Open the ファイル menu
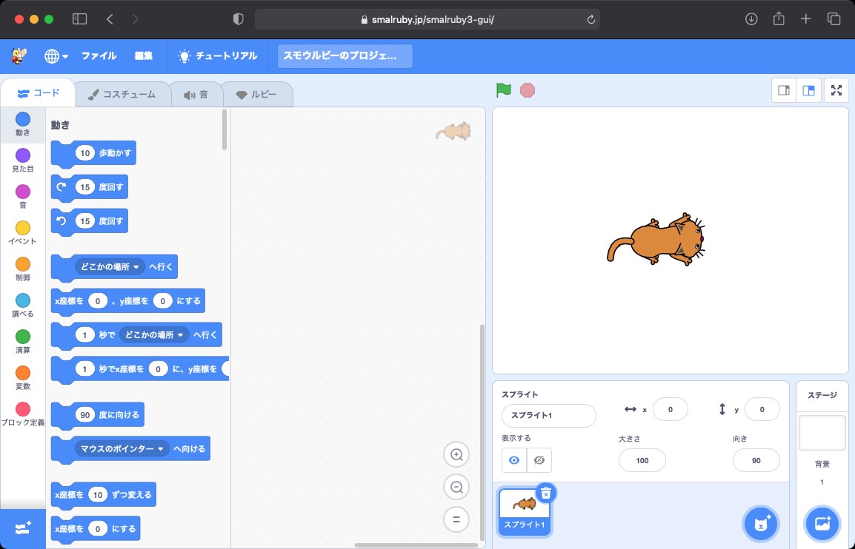855x549 pixels. click(99, 55)
